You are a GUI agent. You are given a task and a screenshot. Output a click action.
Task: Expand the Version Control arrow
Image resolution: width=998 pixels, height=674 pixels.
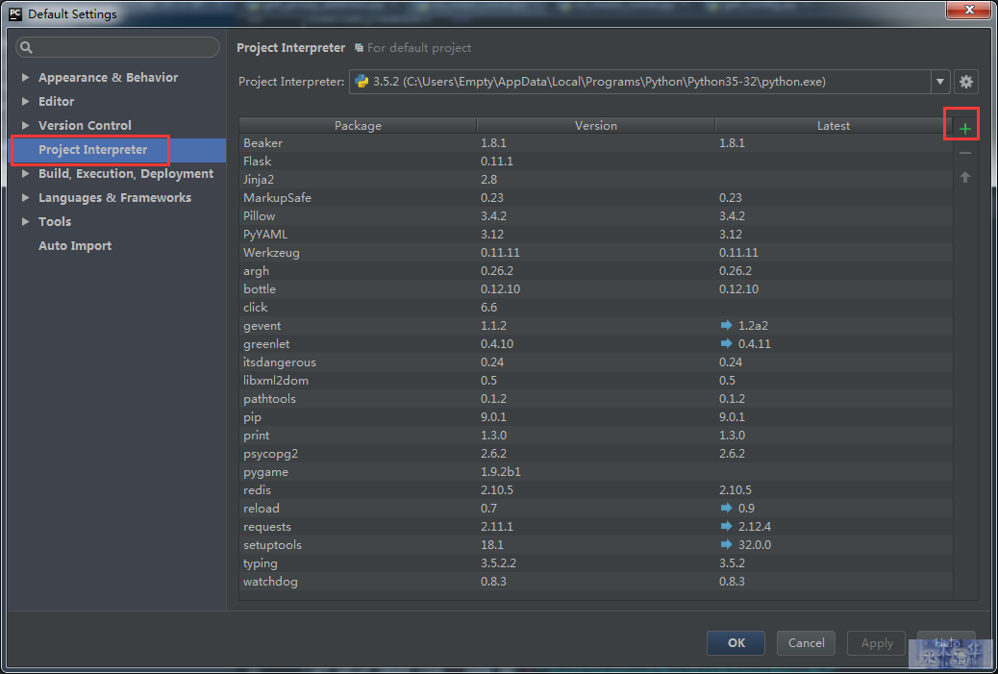(x=25, y=125)
